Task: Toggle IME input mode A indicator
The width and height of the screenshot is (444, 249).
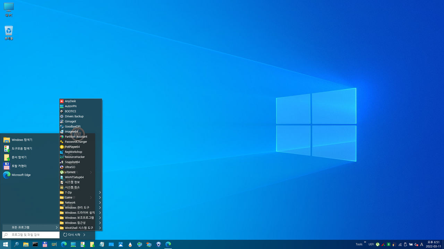Action: 422,245
